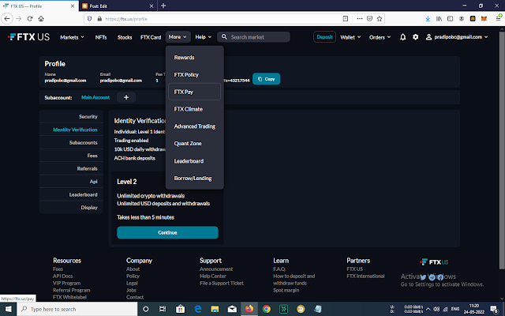Toggle reader view icon in address bar

(346, 19)
